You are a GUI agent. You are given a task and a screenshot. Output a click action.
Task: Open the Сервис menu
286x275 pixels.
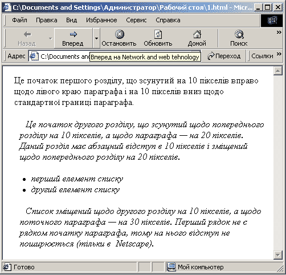pos(136,20)
